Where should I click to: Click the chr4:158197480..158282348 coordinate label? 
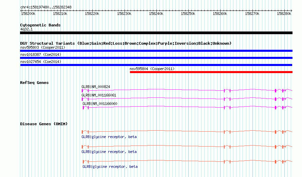(46, 7)
